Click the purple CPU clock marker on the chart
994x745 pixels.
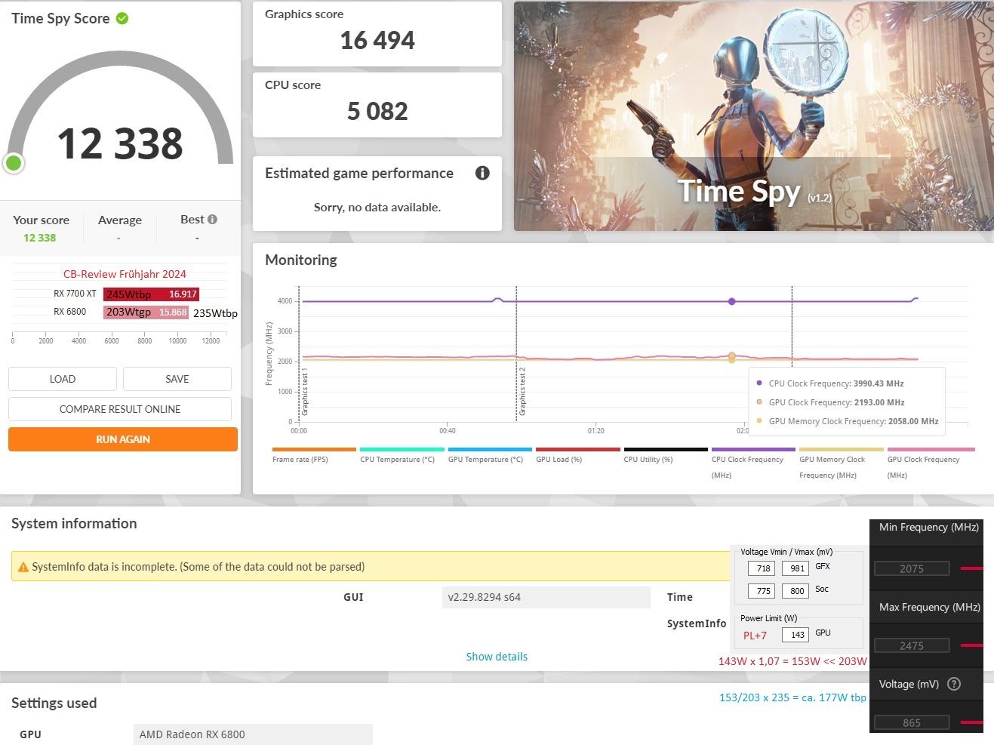click(731, 301)
